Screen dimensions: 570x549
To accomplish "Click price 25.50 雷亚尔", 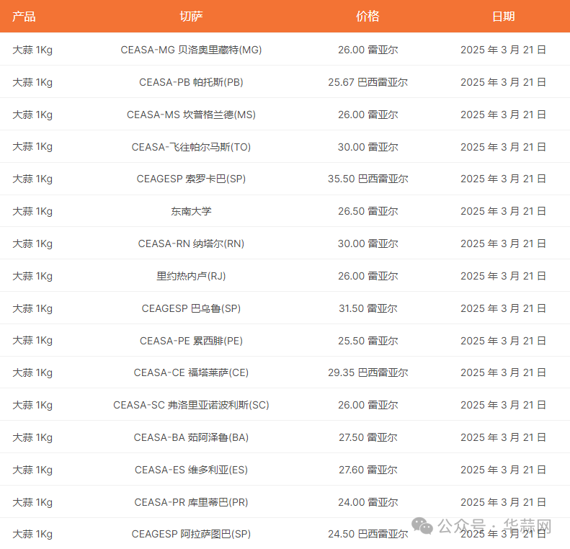I will click(x=368, y=341).
